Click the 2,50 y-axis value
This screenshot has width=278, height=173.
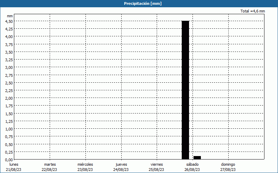pyautogui.click(x=9, y=83)
